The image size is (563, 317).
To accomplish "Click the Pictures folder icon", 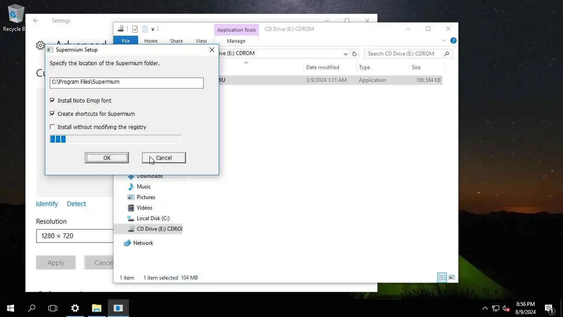I will [131, 197].
